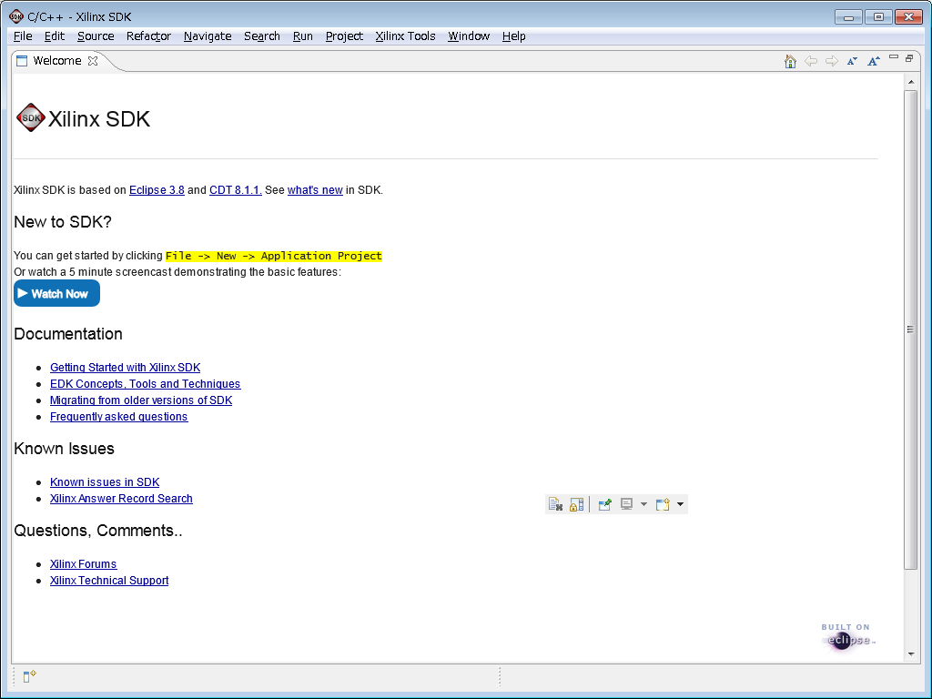The width and height of the screenshot is (932, 699).
Task: Click the Clear Console icon
Action: point(555,504)
